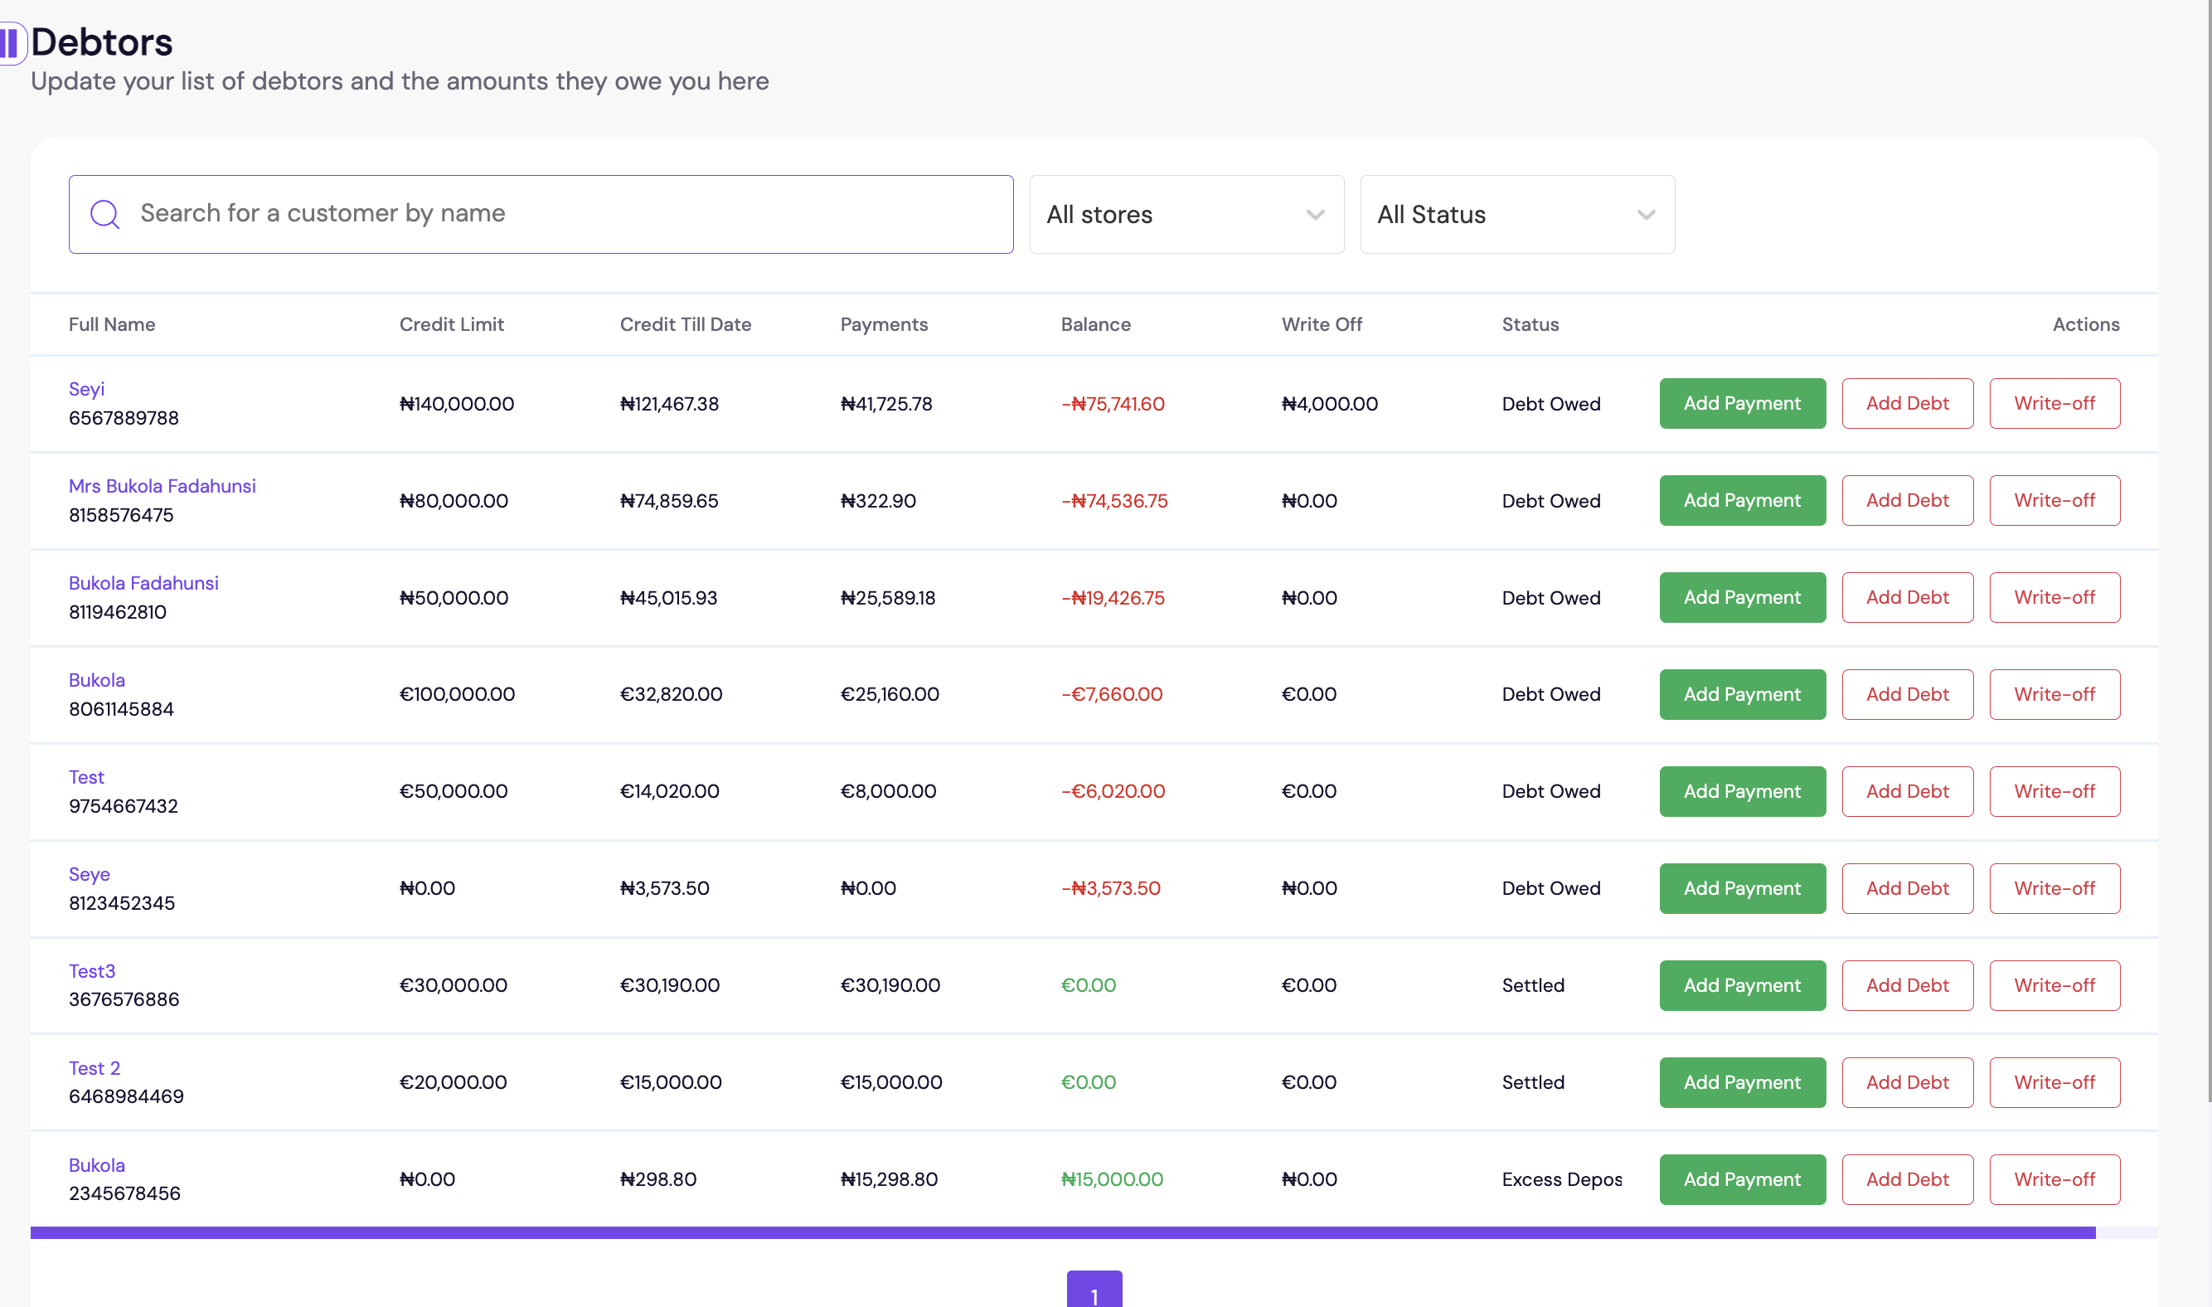Add Payment for Seyi
The image size is (2212, 1307).
pyautogui.click(x=1741, y=403)
